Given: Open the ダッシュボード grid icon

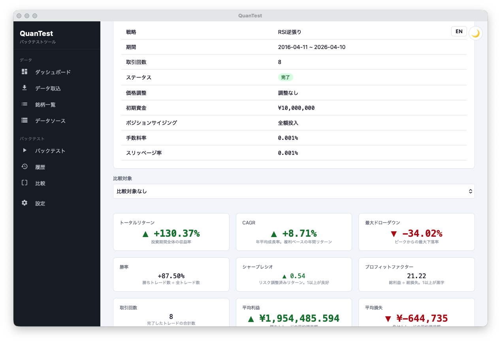Looking at the screenshot, I should point(24,72).
